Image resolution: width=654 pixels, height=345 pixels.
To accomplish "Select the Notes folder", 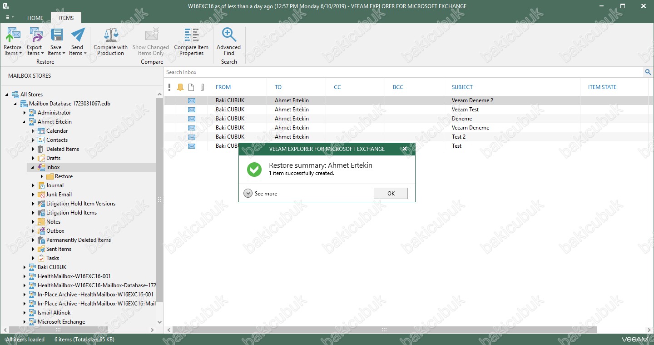I will click(x=53, y=222).
